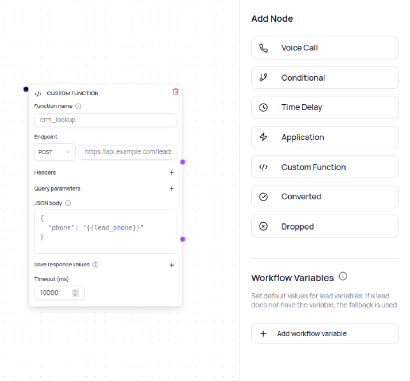
Task: Click the code brackets icon on Custom Function
Action: (x=263, y=167)
